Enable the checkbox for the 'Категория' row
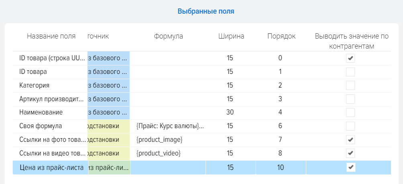The height and width of the screenshot is (184, 403). click(x=350, y=86)
